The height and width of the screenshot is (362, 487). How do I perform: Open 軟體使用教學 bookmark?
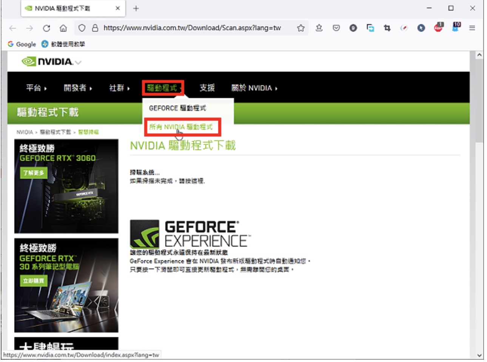(63, 44)
